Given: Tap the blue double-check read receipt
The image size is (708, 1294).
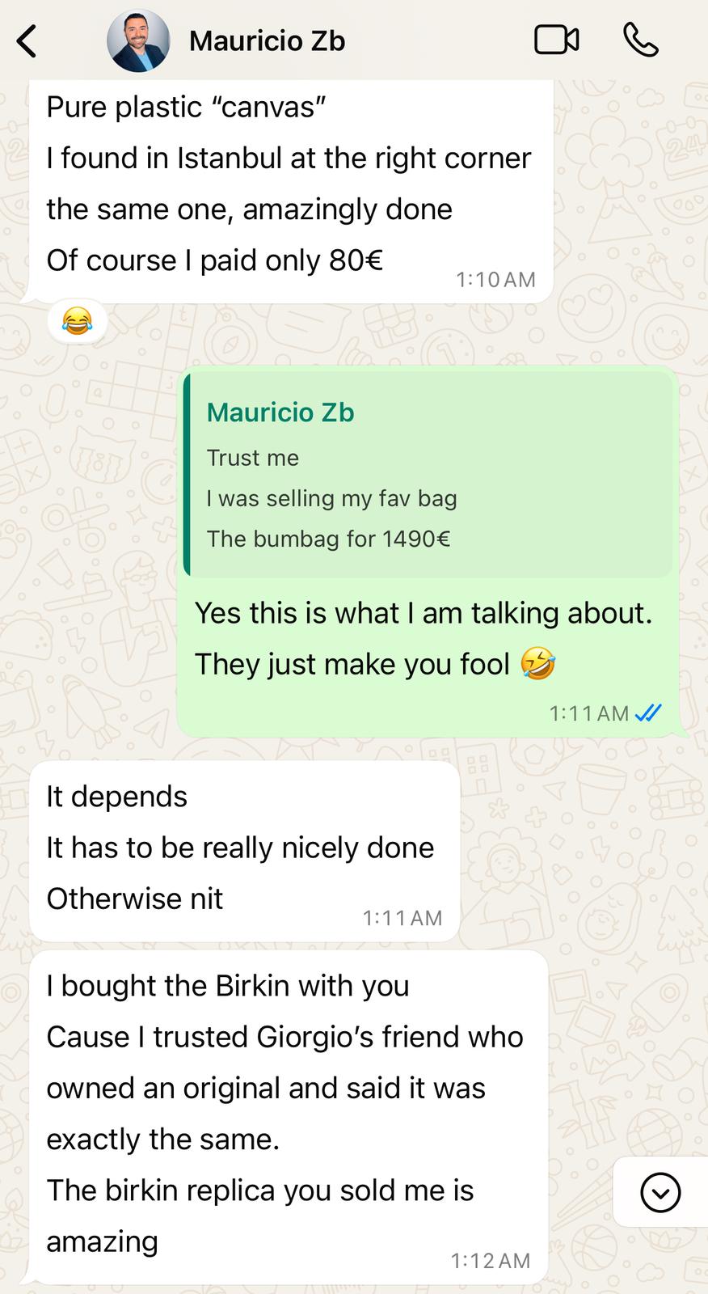Looking at the screenshot, I should pyautogui.click(x=648, y=713).
